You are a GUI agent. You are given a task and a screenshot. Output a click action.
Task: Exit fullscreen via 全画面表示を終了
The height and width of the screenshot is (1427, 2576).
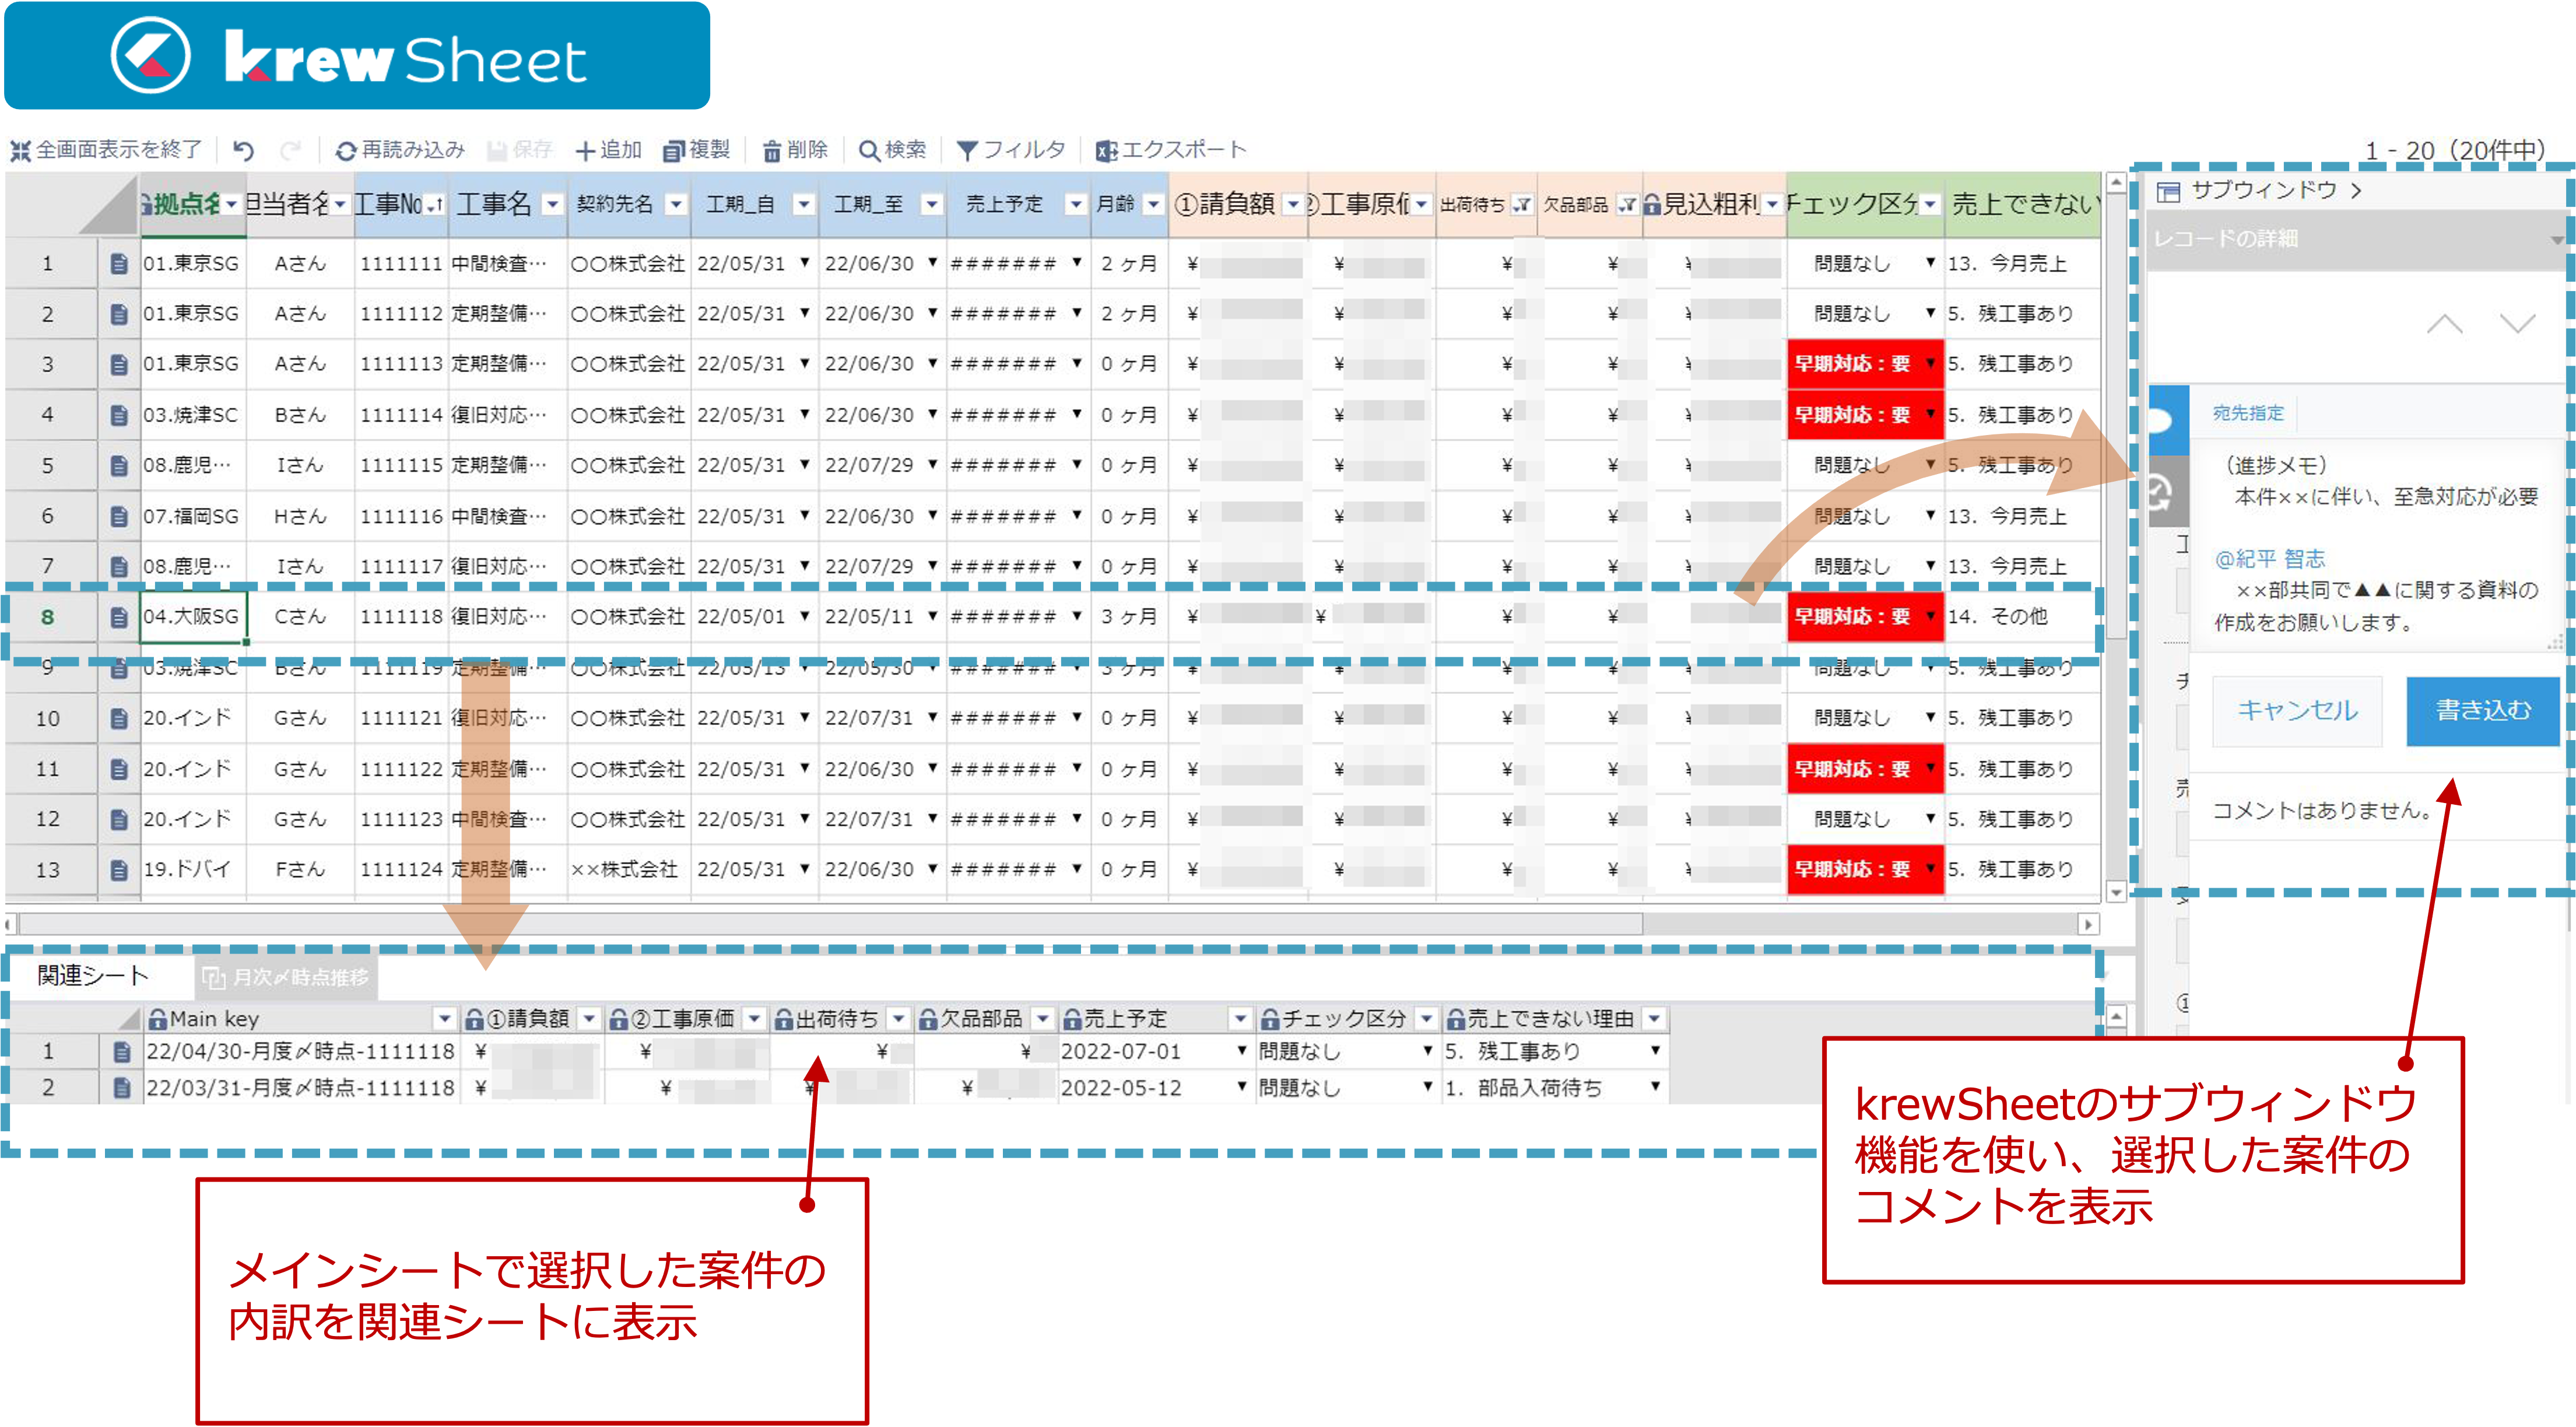(106, 150)
